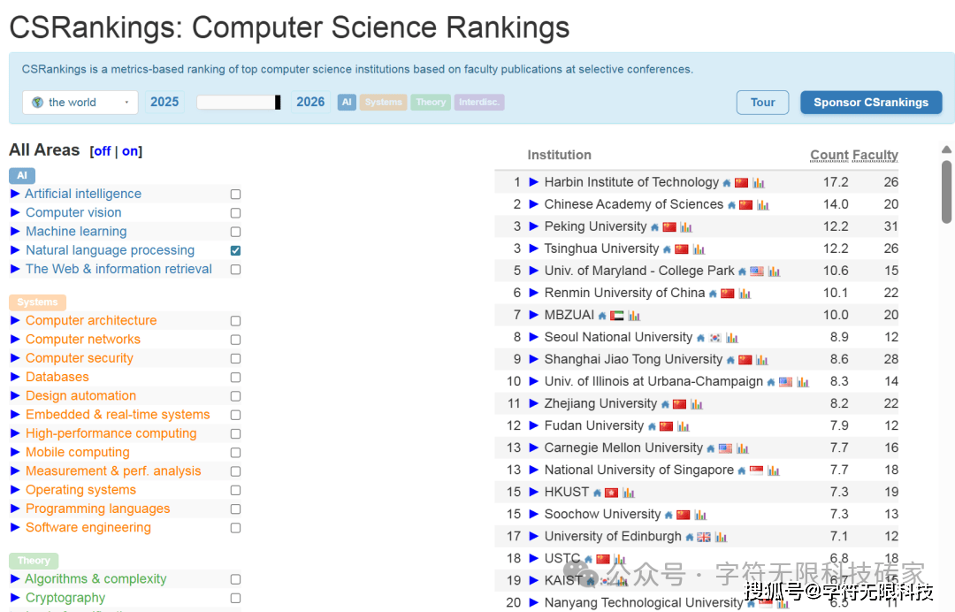Open chart icon for University of Edinburgh
This screenshot has height=612, width=955.
[721, 537]
